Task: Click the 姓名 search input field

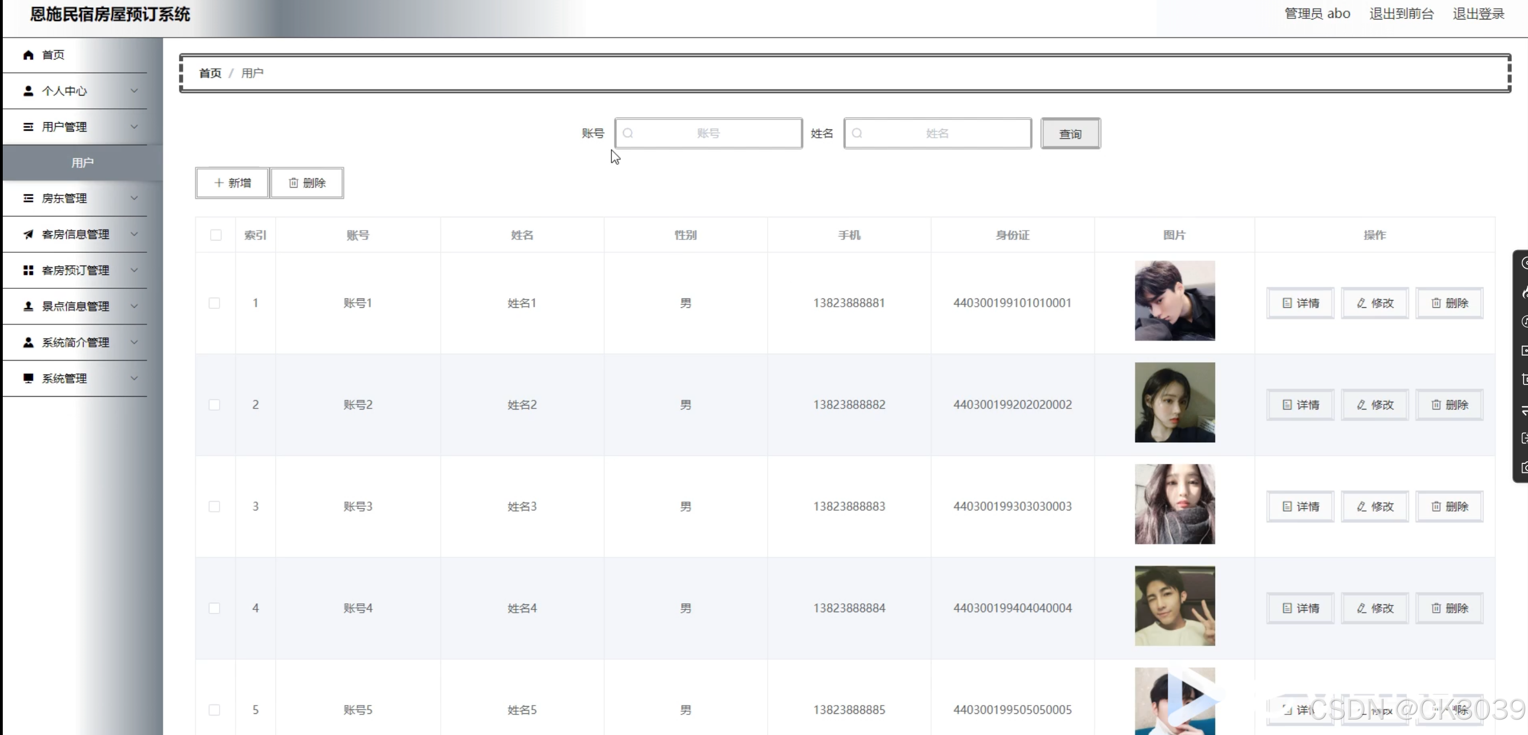Action: point(937,133)
